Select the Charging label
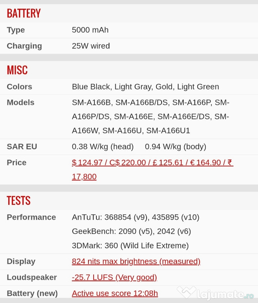This screenshot has width=258, height=303. [24, 46]
